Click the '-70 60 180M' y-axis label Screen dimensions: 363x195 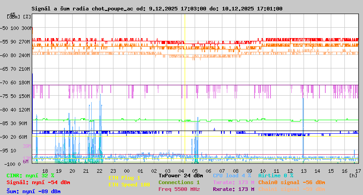(15, 83)
